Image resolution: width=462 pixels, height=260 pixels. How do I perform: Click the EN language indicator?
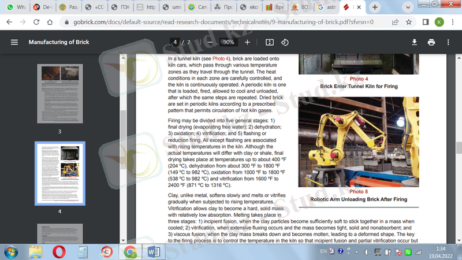click(323, 251)
